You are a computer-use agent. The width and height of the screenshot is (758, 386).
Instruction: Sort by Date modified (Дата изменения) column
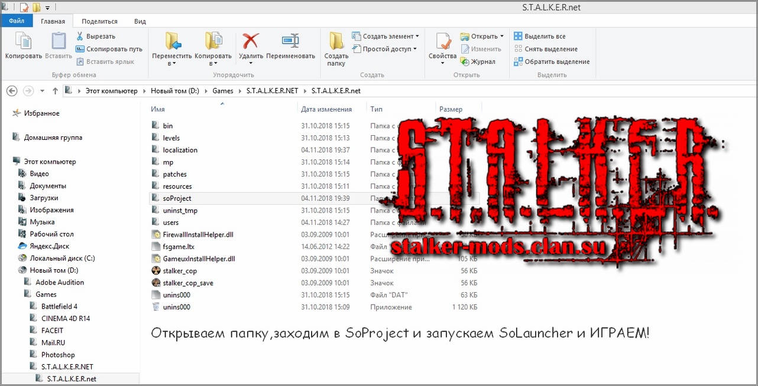[x=326, y=109]
